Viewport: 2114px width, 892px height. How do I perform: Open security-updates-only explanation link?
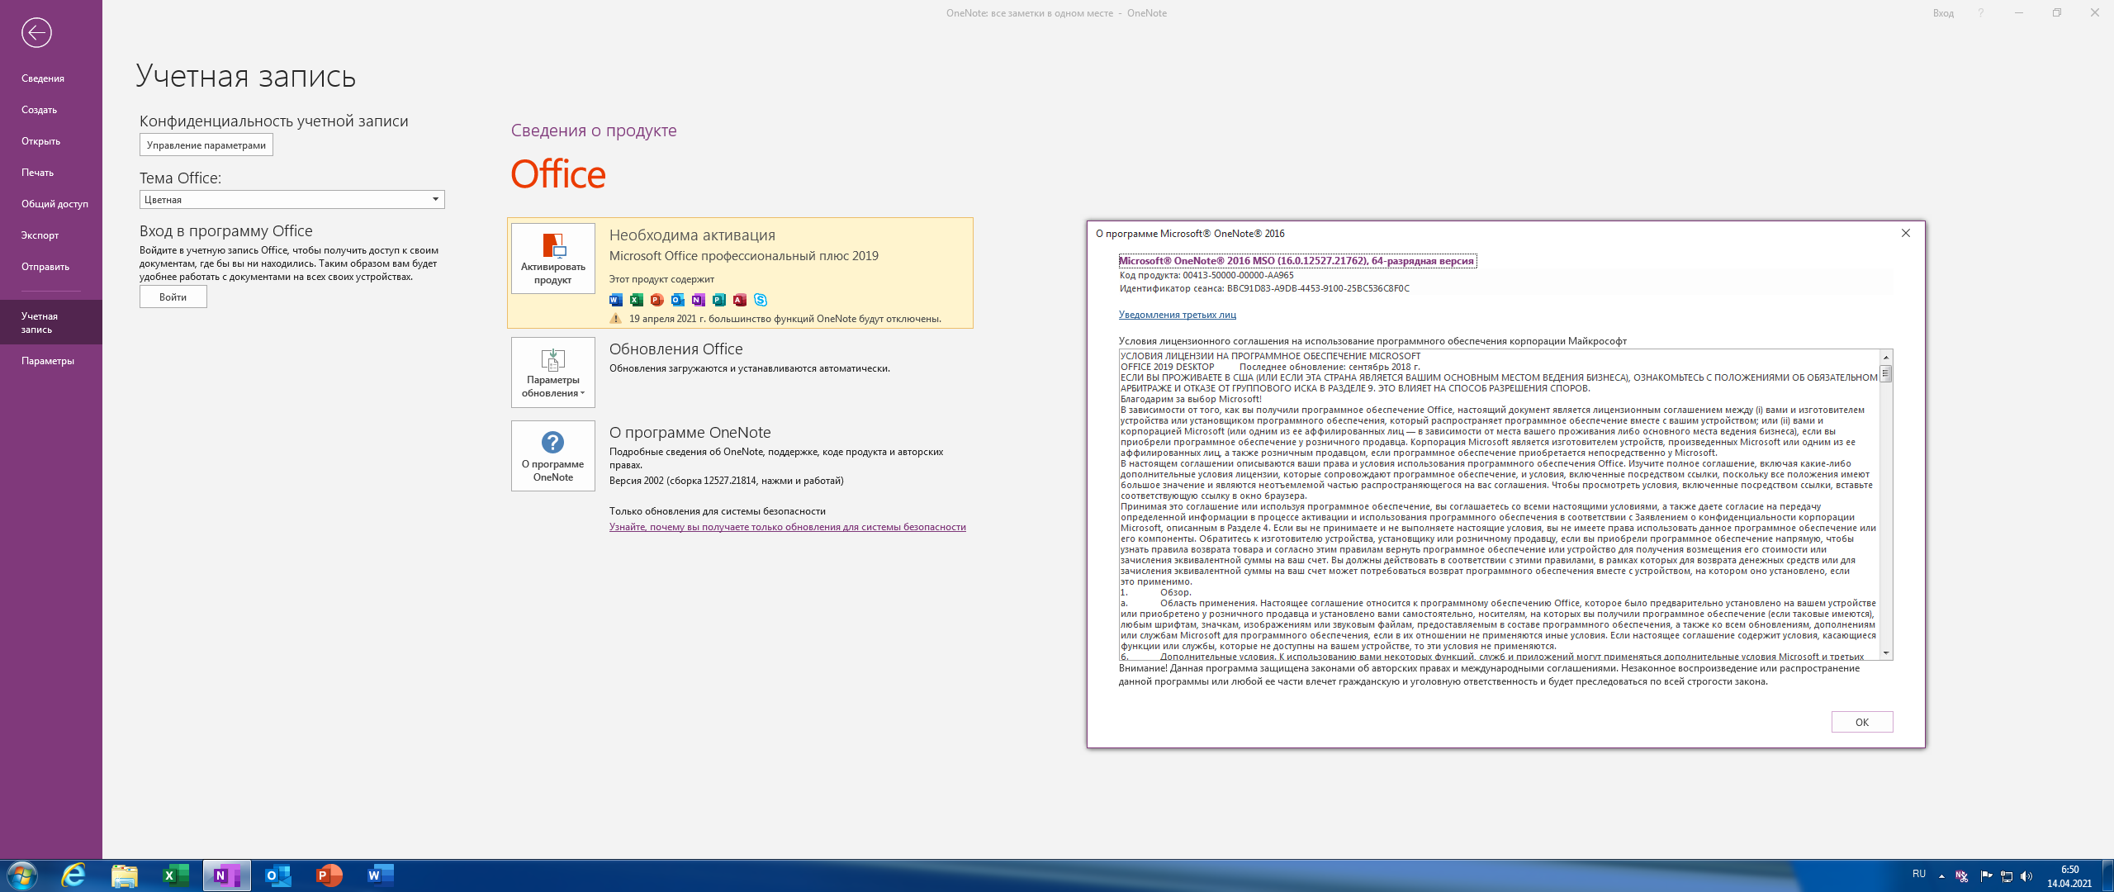click(787, 527)
